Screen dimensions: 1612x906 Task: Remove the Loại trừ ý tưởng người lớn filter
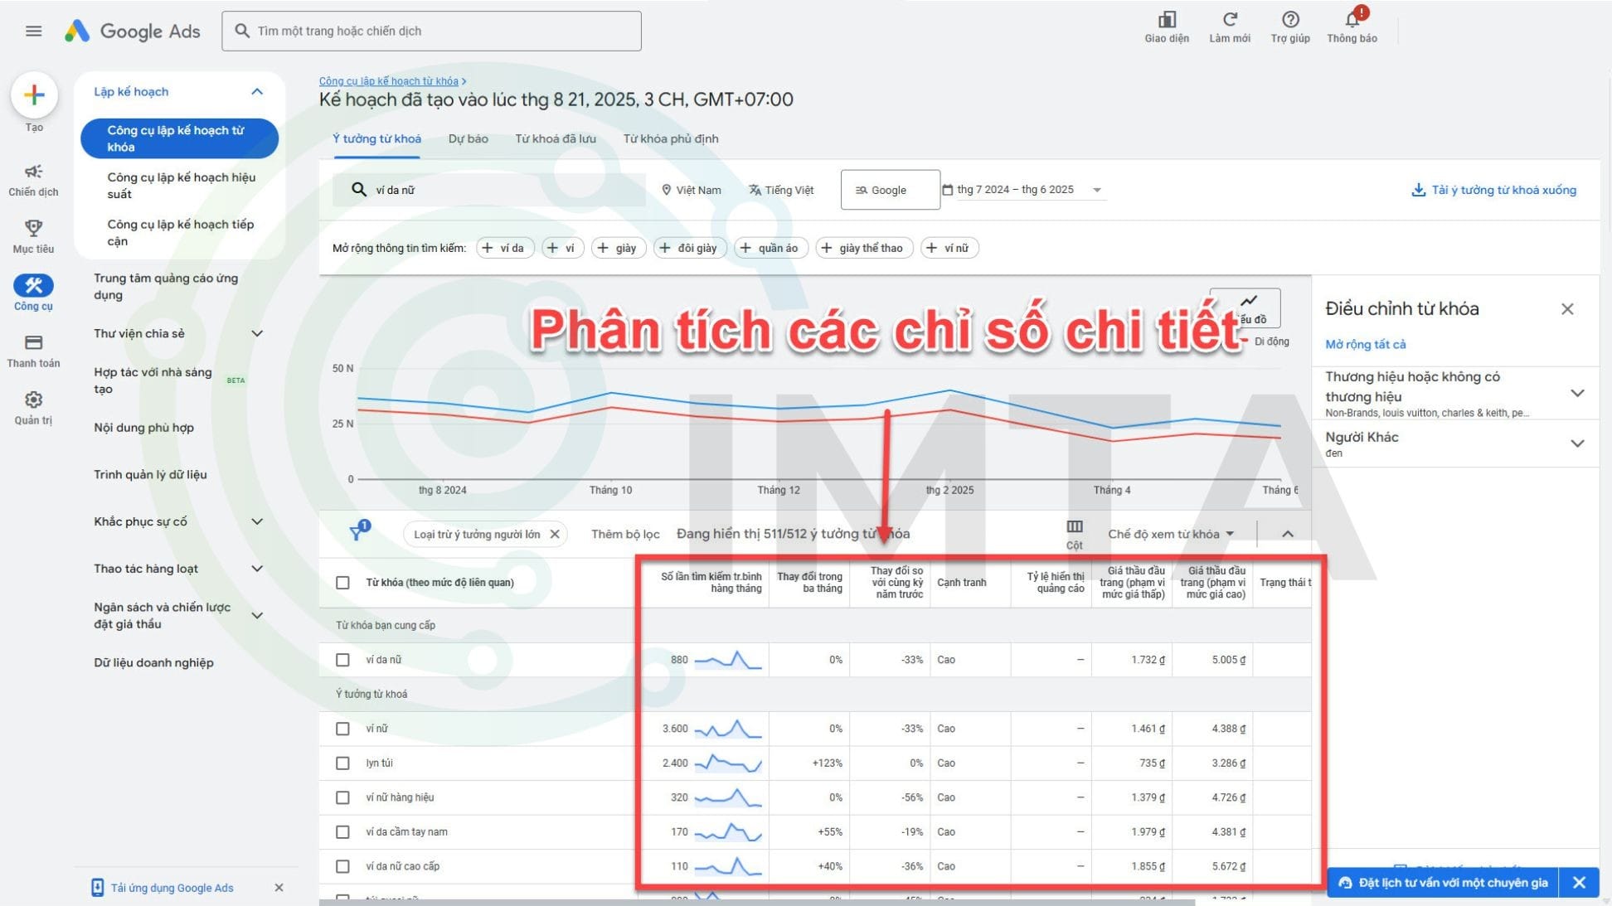coord(556,534)
